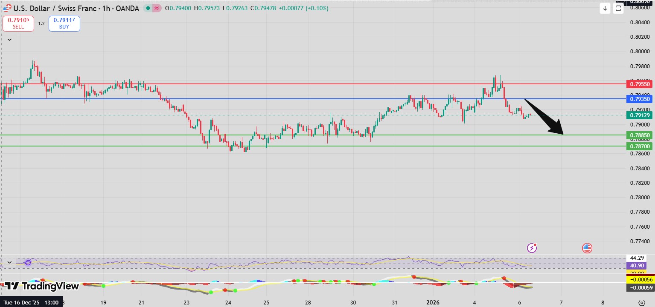Click the down arrow button at top right
Viewport: 655px width, 307px height.
point(605,8)
